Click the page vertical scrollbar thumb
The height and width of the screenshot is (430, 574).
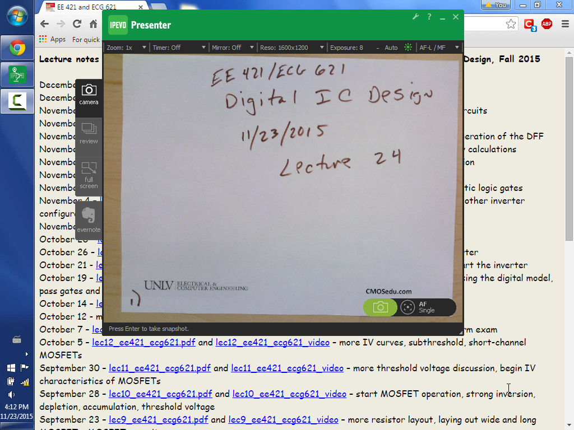(x=569, y=149)
